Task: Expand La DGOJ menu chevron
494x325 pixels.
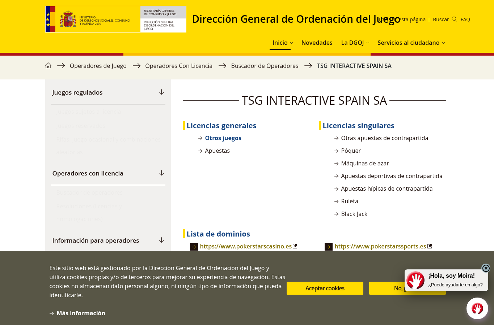Action: point(368,43)
